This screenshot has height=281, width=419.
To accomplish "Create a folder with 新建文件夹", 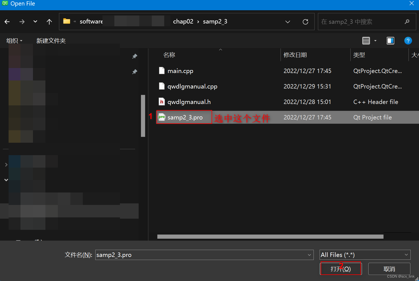I will 51,41.
